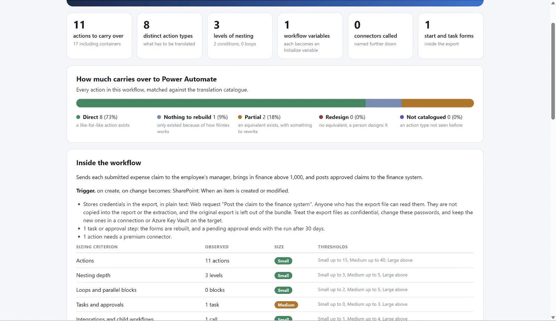This screenshot has height=321, width=556.
Task: Click the blue Nothing to rebuild bar segment
Action: 384,103
